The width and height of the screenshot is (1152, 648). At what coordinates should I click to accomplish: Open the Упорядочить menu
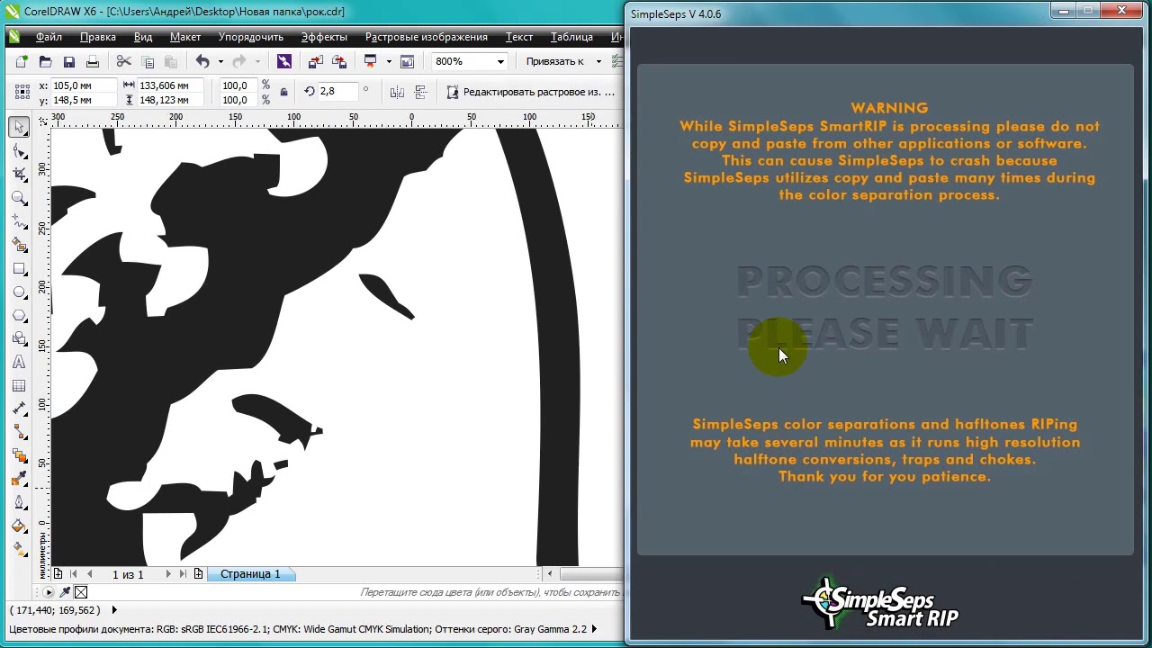[250, 37]
